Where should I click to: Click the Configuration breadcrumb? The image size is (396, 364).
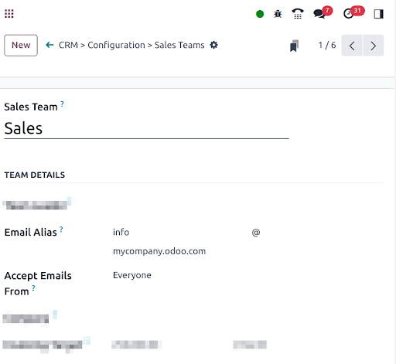(x=116, y=45)
